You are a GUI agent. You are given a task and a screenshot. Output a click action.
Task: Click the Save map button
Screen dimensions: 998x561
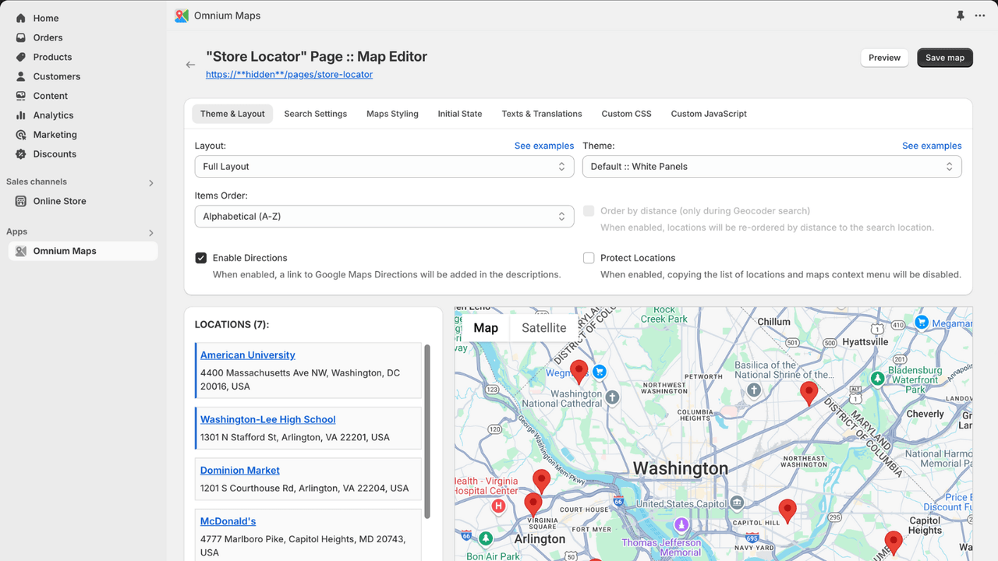[x=945, y=58]
